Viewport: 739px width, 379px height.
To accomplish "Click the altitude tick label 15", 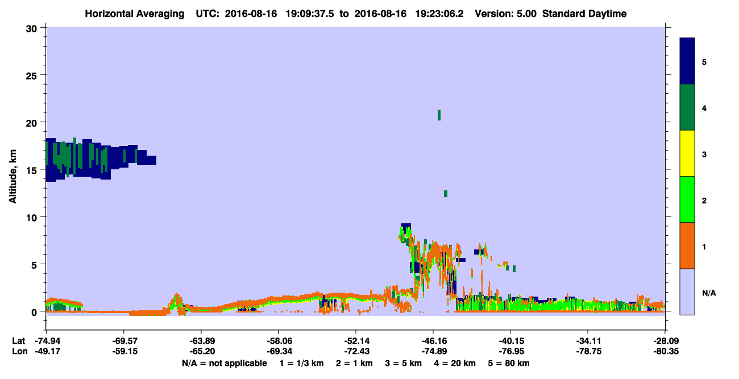I will [x=33, y=170].
